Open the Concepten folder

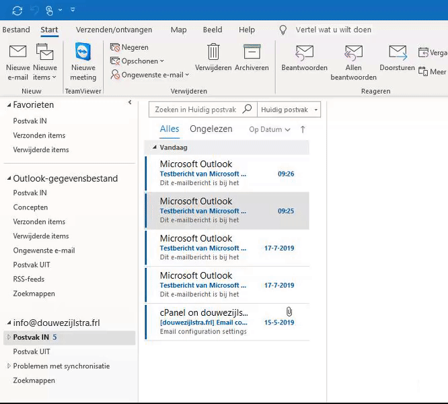click(30, 207)
